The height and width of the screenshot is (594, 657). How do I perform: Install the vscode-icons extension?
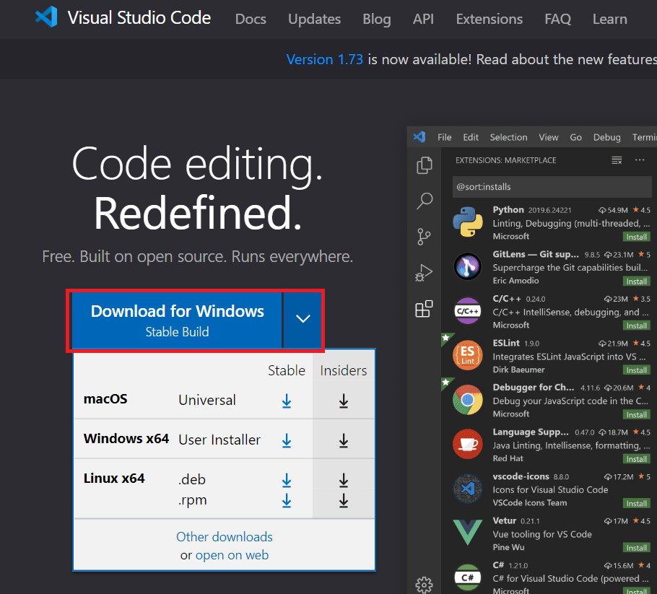click(637, 504)
